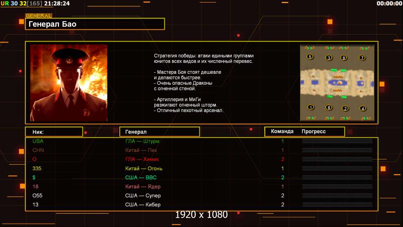Click the Ник: column header
Screen dimensions: 403x227
[x=54, y=132]
